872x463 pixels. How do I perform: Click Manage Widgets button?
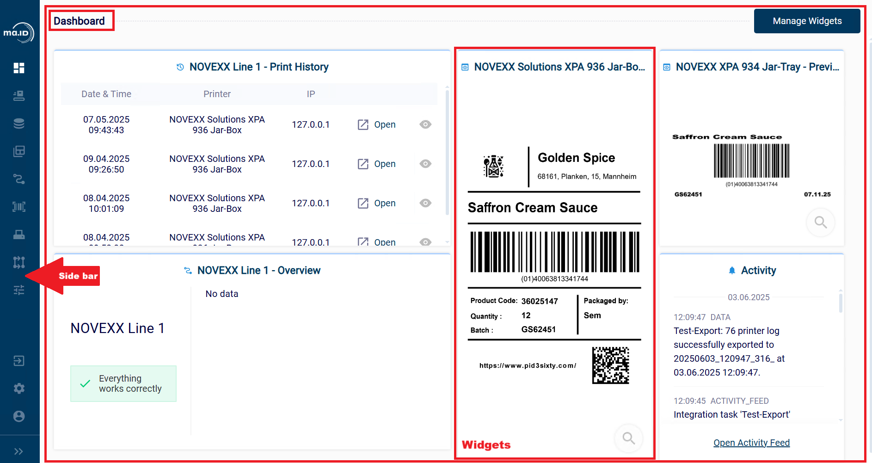pos(807,21)
